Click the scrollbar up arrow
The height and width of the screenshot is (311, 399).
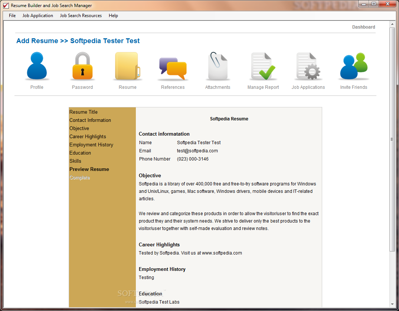(392, 24)
